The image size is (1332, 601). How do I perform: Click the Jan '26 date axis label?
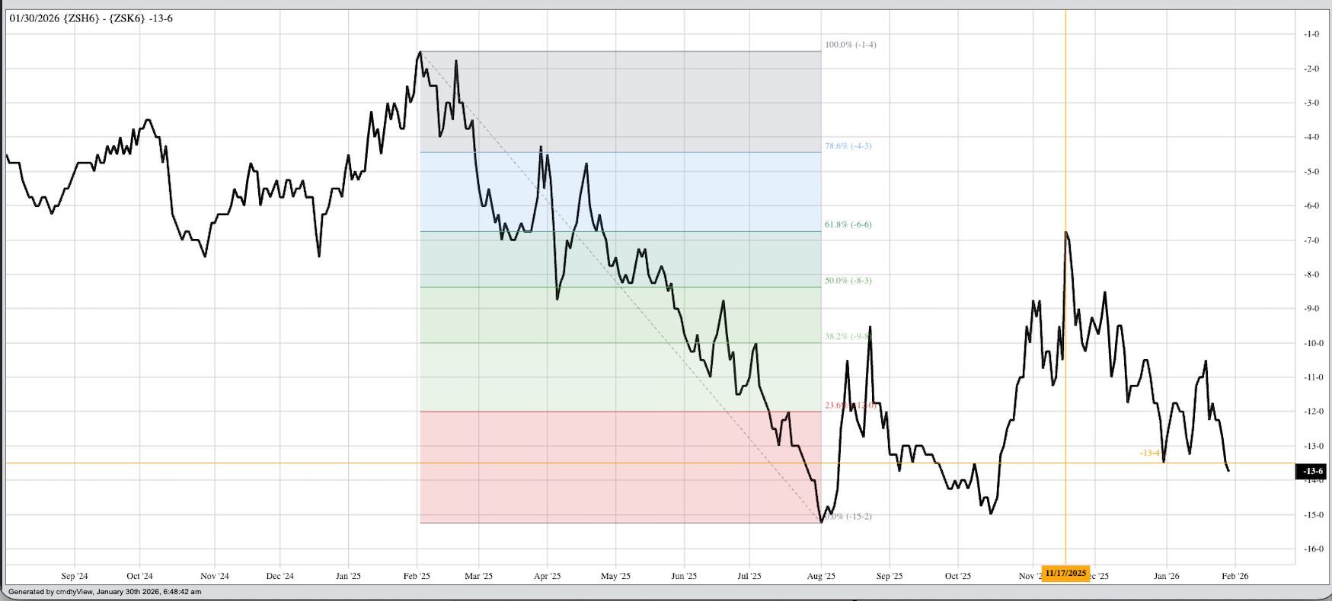coord(1166,577)
